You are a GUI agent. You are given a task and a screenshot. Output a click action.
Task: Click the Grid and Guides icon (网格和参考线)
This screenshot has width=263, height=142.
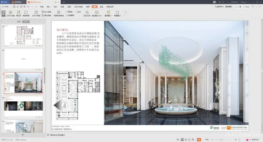coord(58,13)
